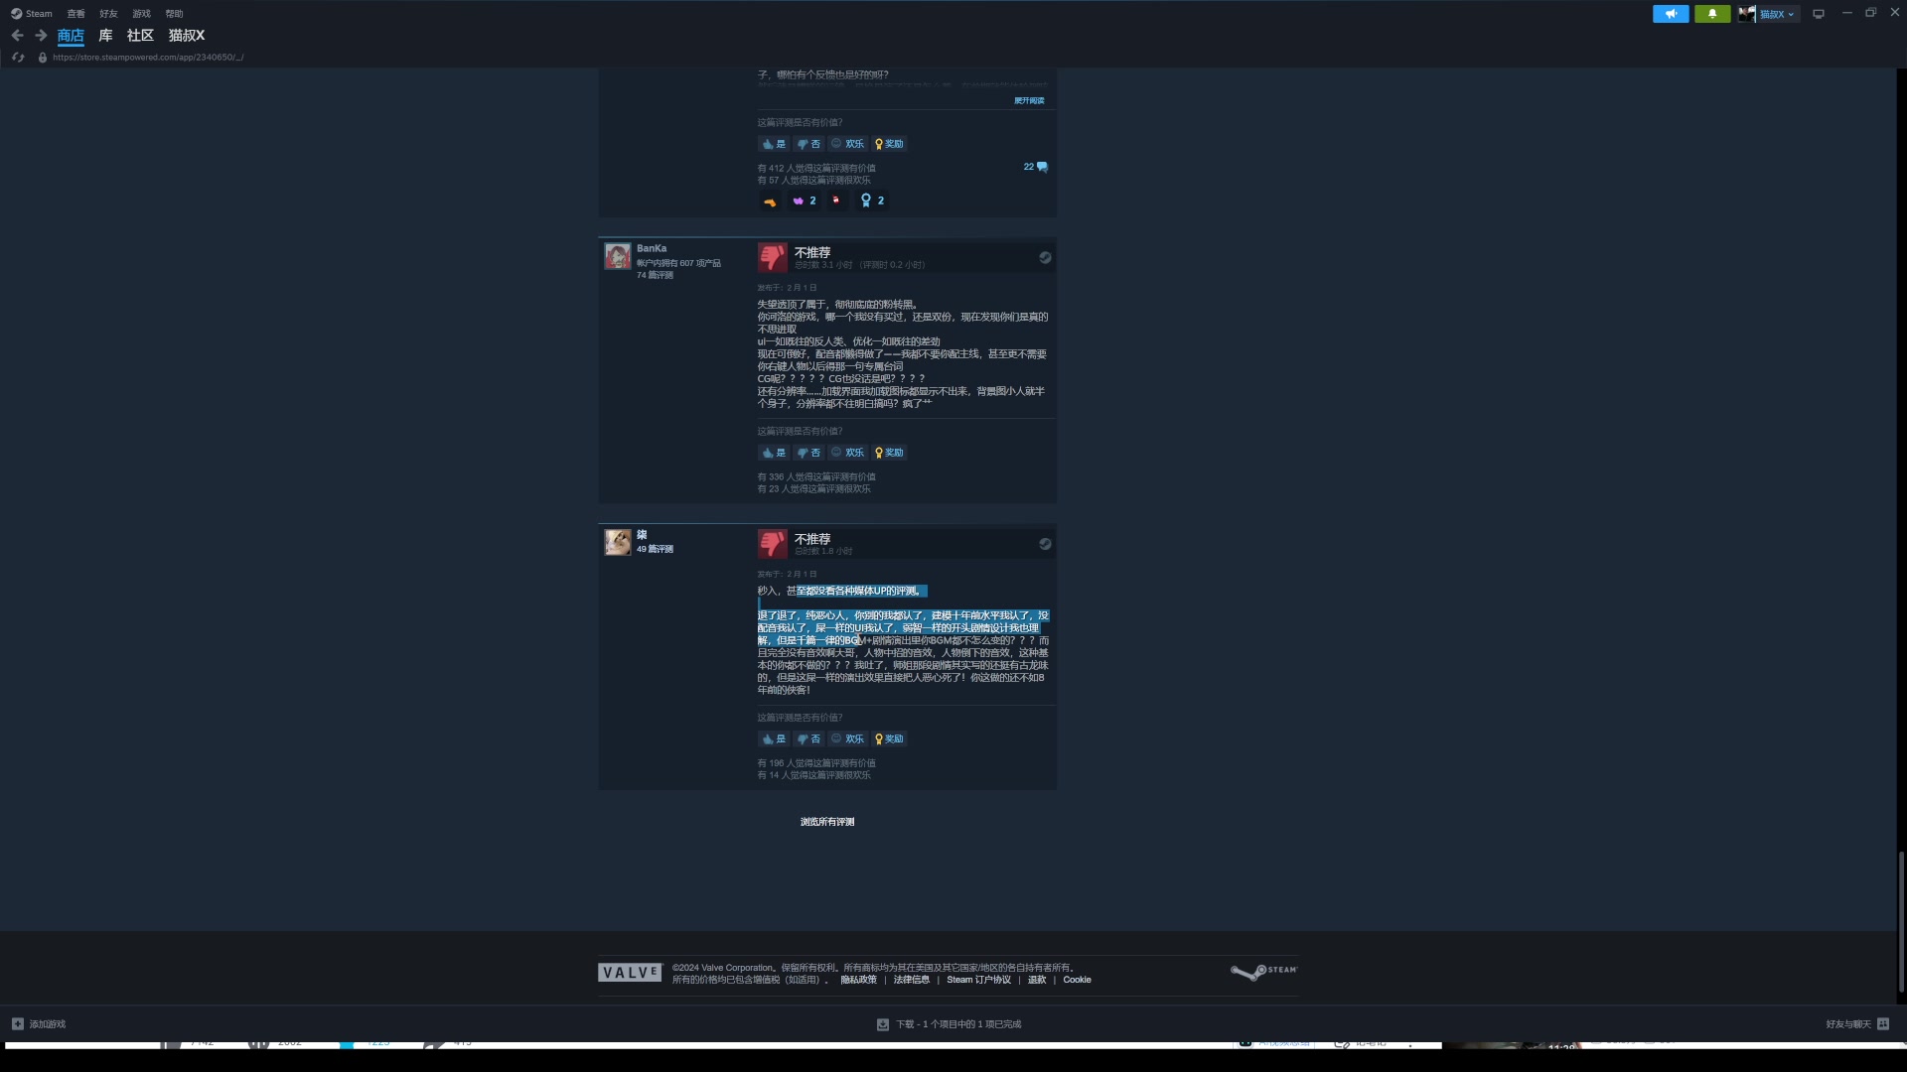
Task: Click the downloads status icon
Action: [x=882, y=1024]
